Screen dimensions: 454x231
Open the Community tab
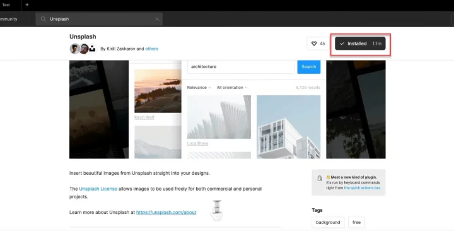pos(9,19)
